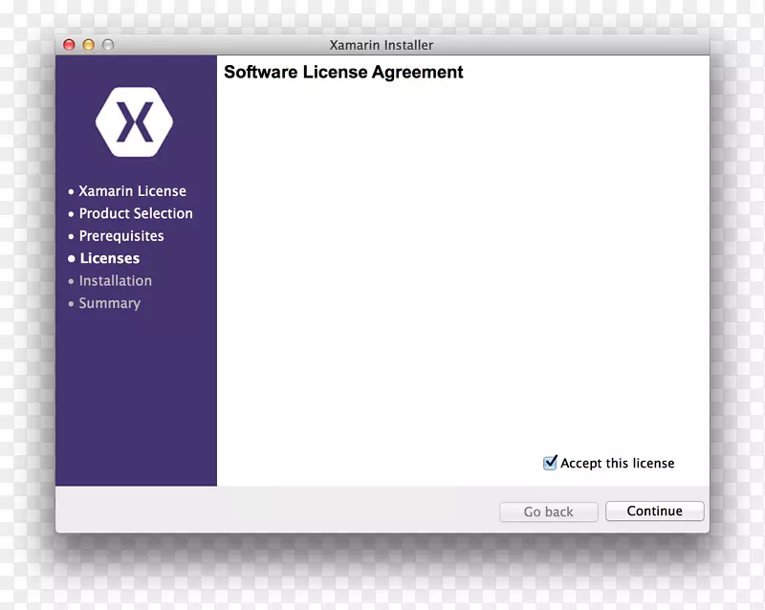
Task: Click the dimmed bullet beside Summary
Action: pos(71,303)
